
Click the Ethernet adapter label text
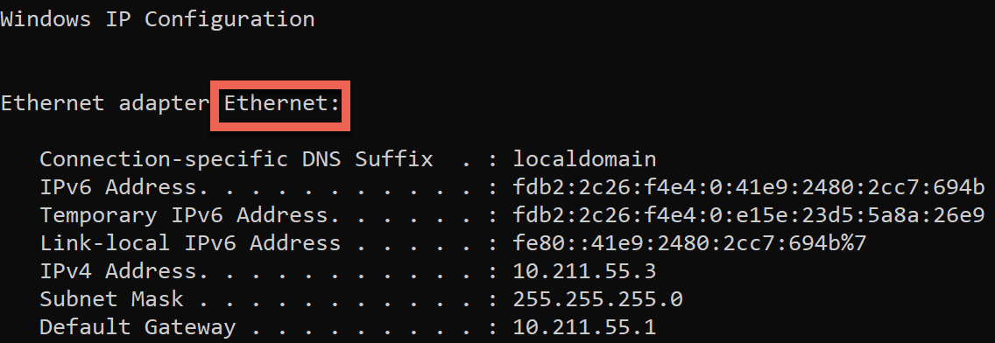click(105, 103)
